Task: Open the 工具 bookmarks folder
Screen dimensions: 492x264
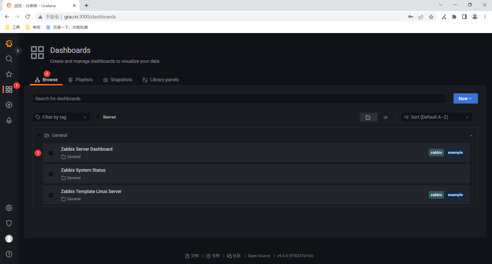Action: (13, 27)
